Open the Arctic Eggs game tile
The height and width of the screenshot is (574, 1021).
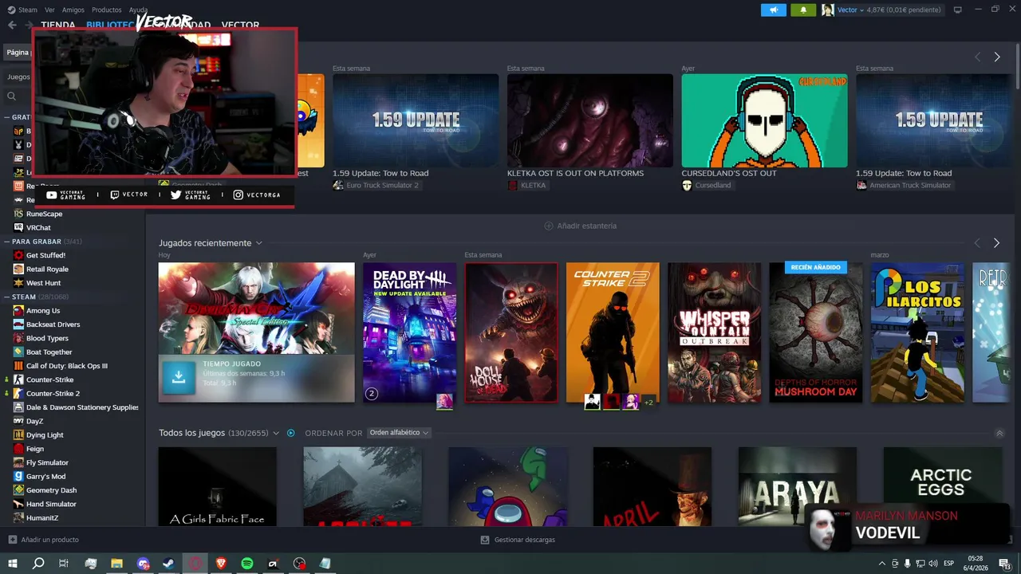click(941, 486)
